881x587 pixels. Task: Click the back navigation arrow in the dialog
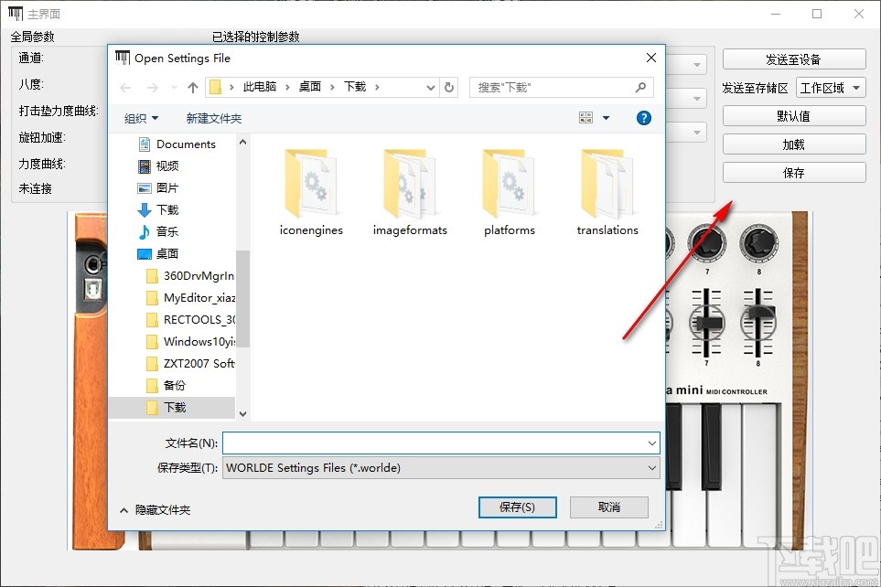click(125, 87)
